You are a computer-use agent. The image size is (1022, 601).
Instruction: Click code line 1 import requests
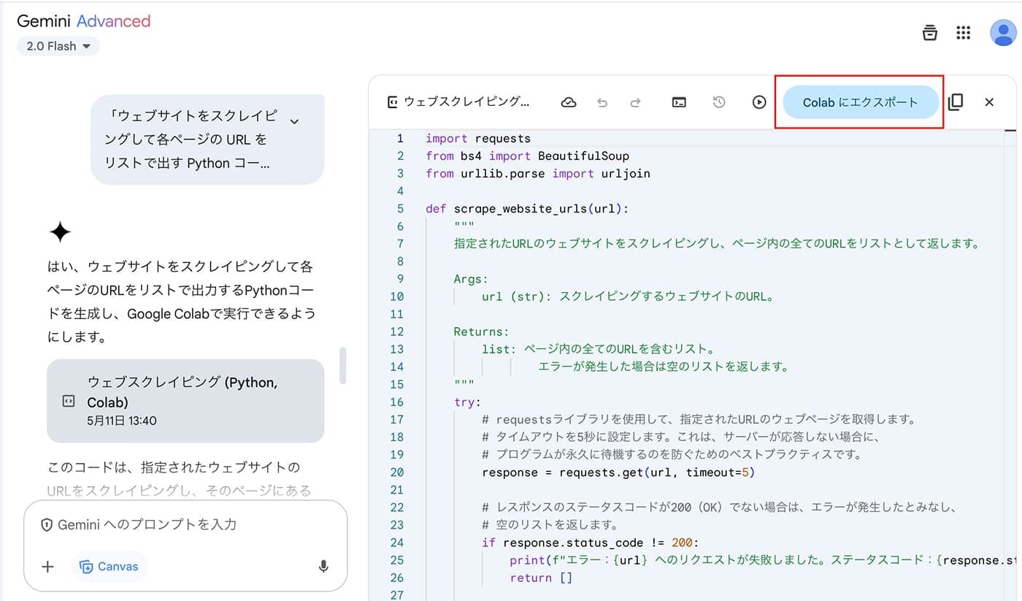tap(478, 138)
